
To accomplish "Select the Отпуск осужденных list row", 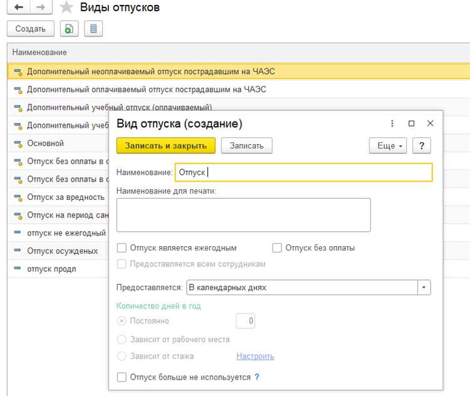I will point(62,251).
